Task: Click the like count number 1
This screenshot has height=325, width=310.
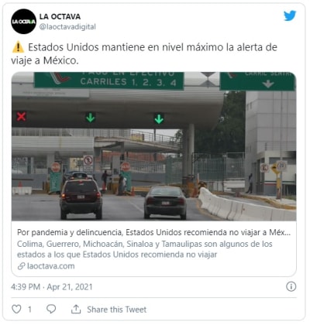Action: [29, 310]
